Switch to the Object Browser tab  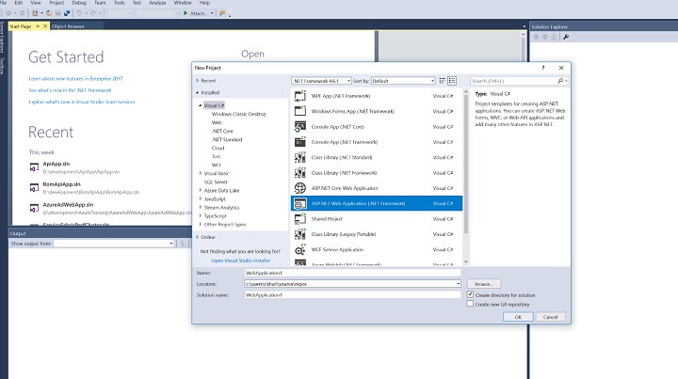68,26
